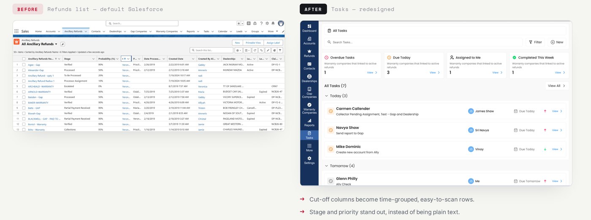Switch to the Leads tab in Salesforce
The image size is (591, 220).
pyautogui.click(x=239, y=31)
